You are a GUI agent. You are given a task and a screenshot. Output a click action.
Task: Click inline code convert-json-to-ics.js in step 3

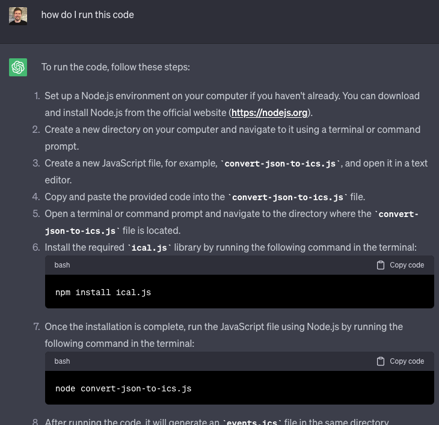(x=280, y=164)
